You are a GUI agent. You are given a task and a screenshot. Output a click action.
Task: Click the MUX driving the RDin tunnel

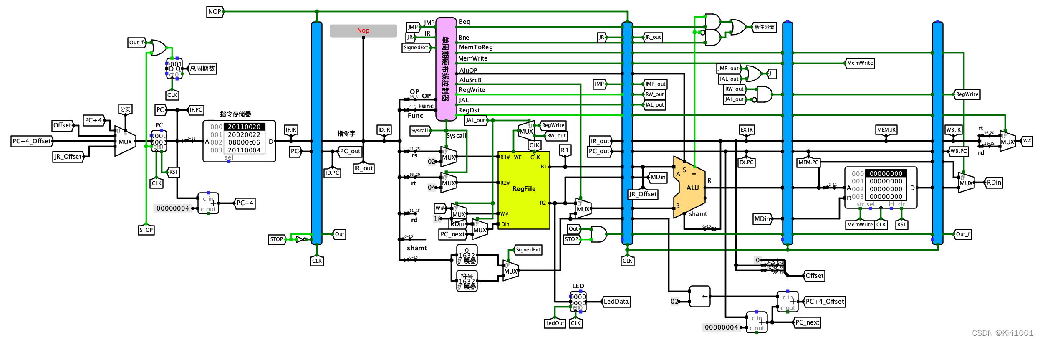tap(966, 183)
